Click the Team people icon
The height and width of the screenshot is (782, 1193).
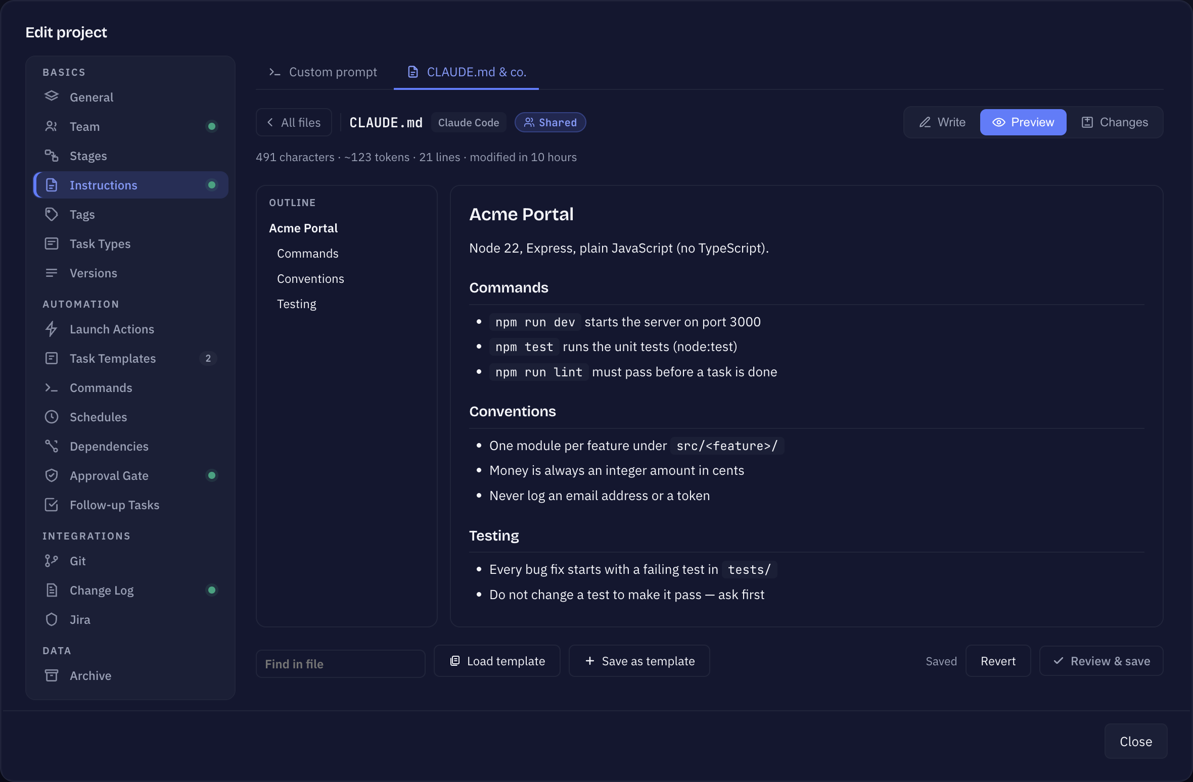52,126
